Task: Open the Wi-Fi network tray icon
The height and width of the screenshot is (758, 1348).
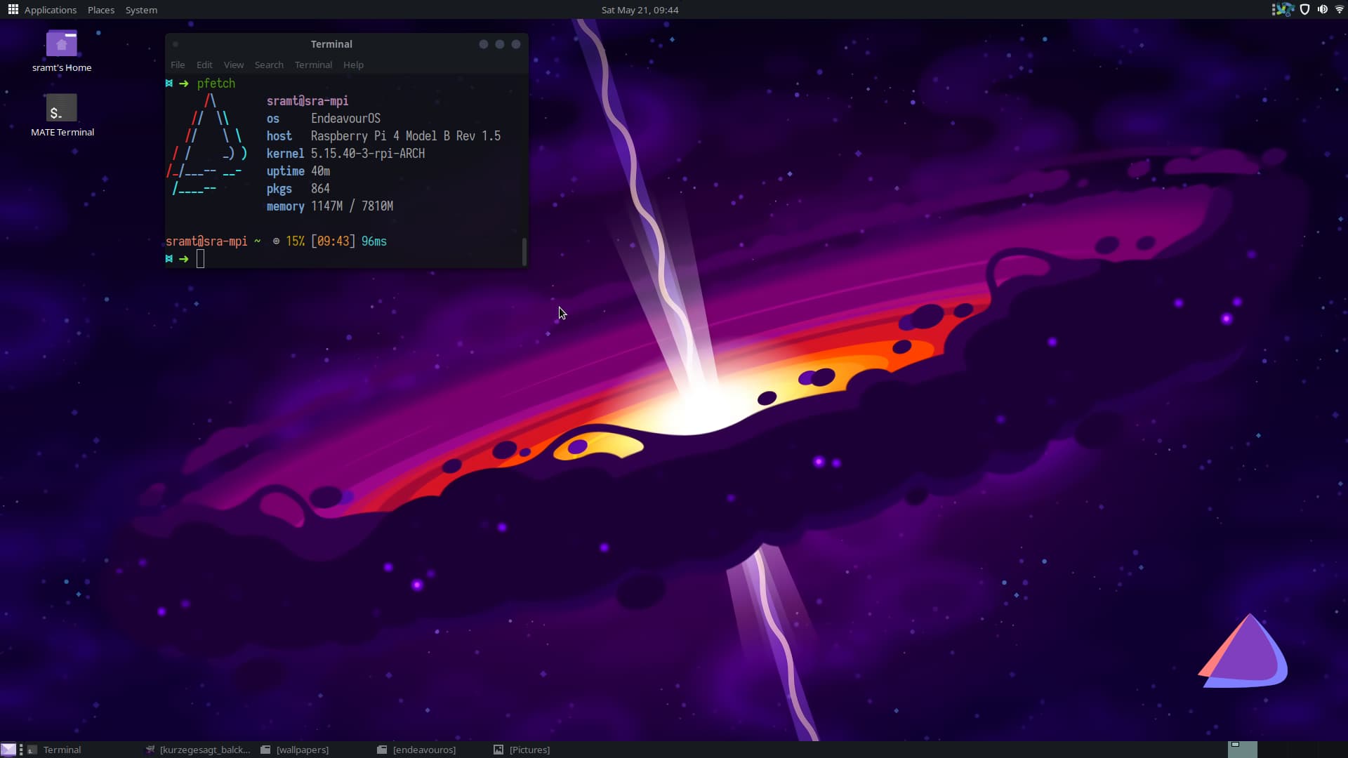Action: [x=1339, y=10]
